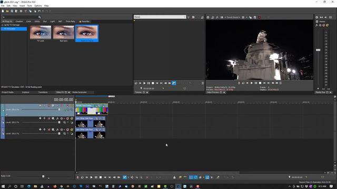337x189 pixels.
Task: Toggle Loop Playback in timeline transport
Action: pyautogui.click(x=82, y=177)
